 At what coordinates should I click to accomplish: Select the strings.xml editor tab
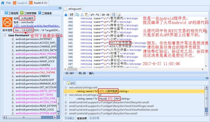pos(73,9)
